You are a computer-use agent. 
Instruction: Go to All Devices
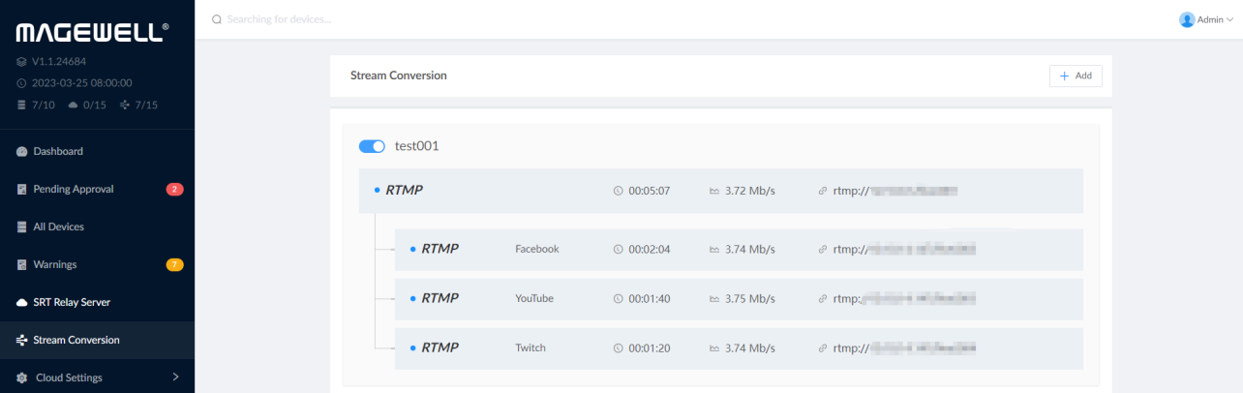point(58,227)
